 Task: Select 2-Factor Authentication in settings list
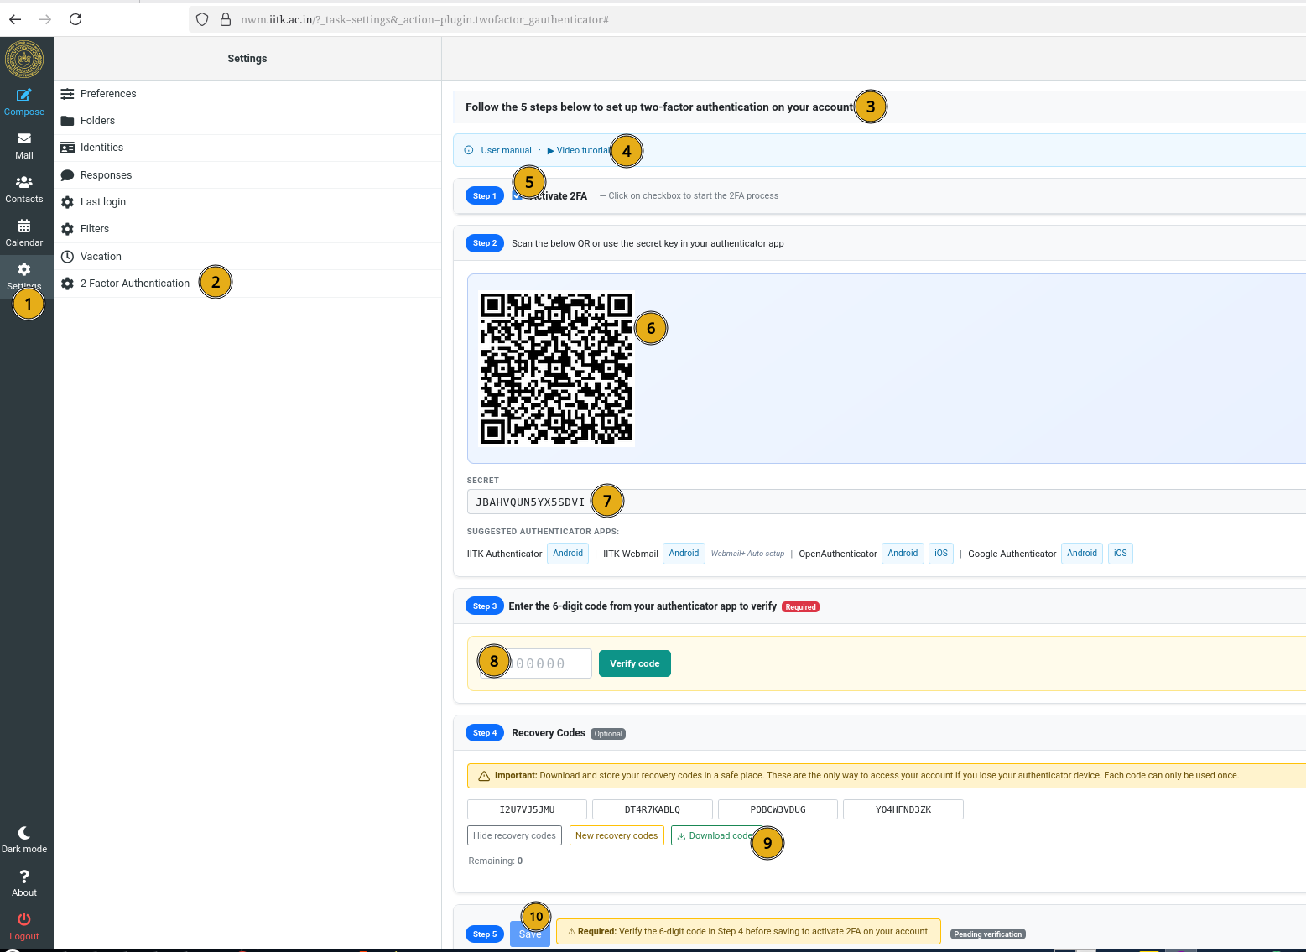click(247, 284)
